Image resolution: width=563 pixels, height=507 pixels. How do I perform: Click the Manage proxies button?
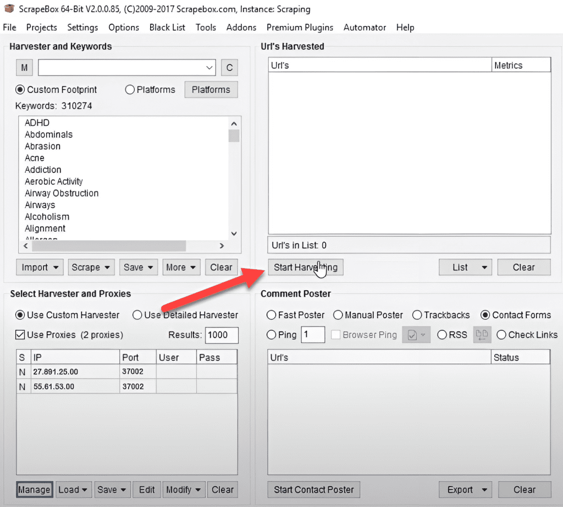[x=35, y=490]
